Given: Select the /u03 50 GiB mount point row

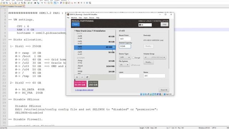Looking at the screenshot, I should click(95, 53).
